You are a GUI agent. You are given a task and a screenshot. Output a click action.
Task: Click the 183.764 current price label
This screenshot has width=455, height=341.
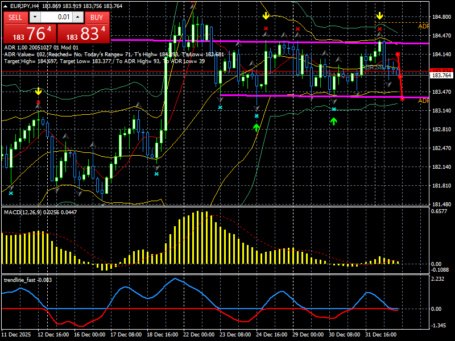[441, 76]
